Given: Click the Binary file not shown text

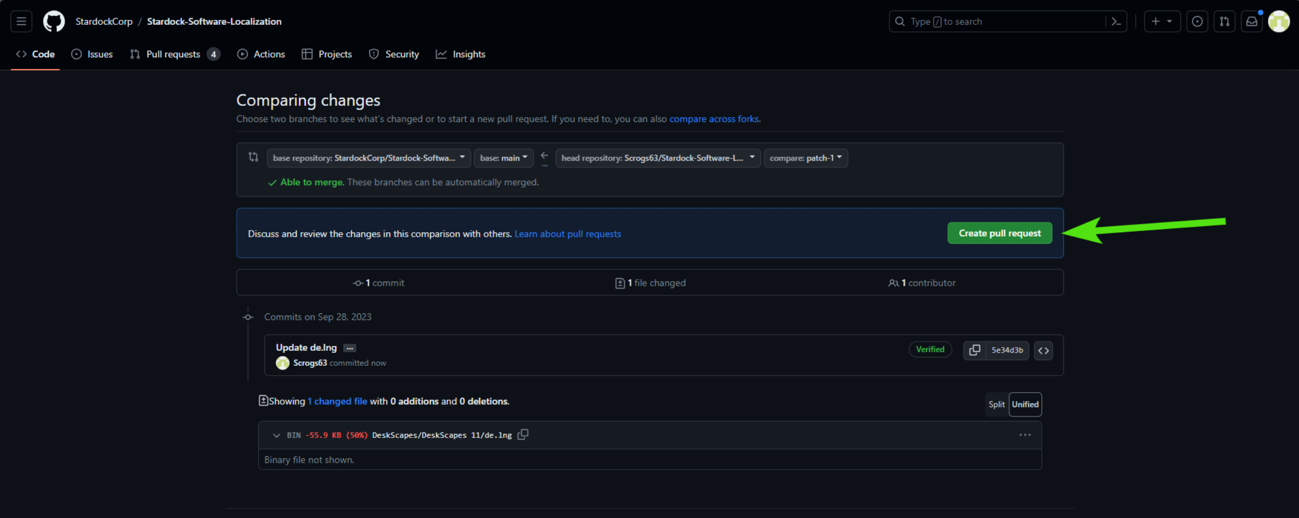Looking at the screenshot, I should [x=309, y=460].
